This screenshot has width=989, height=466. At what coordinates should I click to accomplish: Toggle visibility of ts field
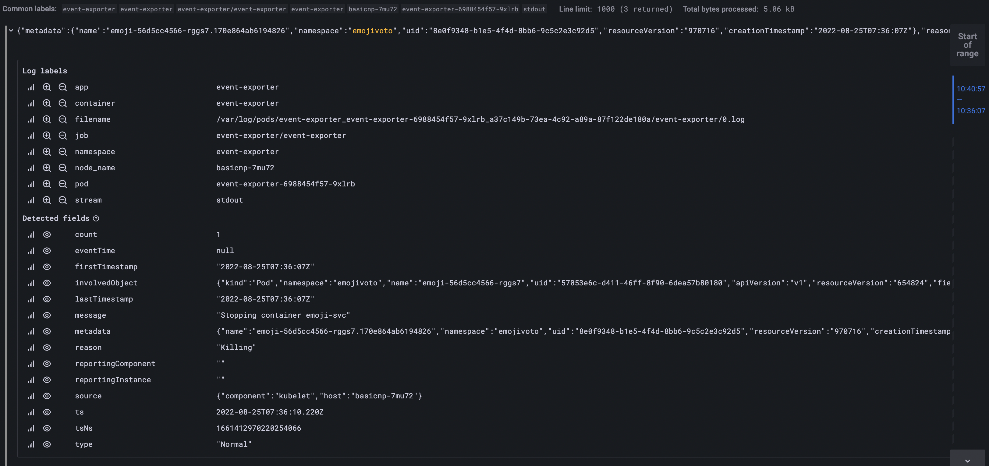[x=47, y=412]
